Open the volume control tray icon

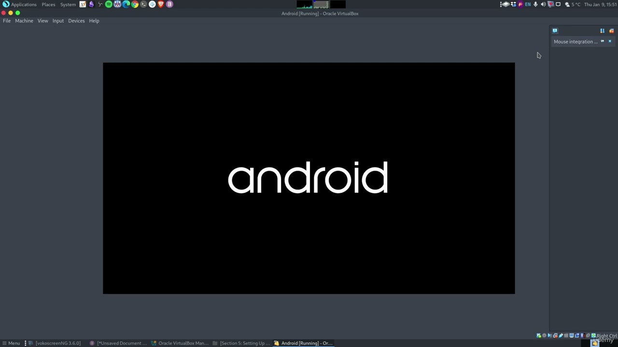(543, 4)
